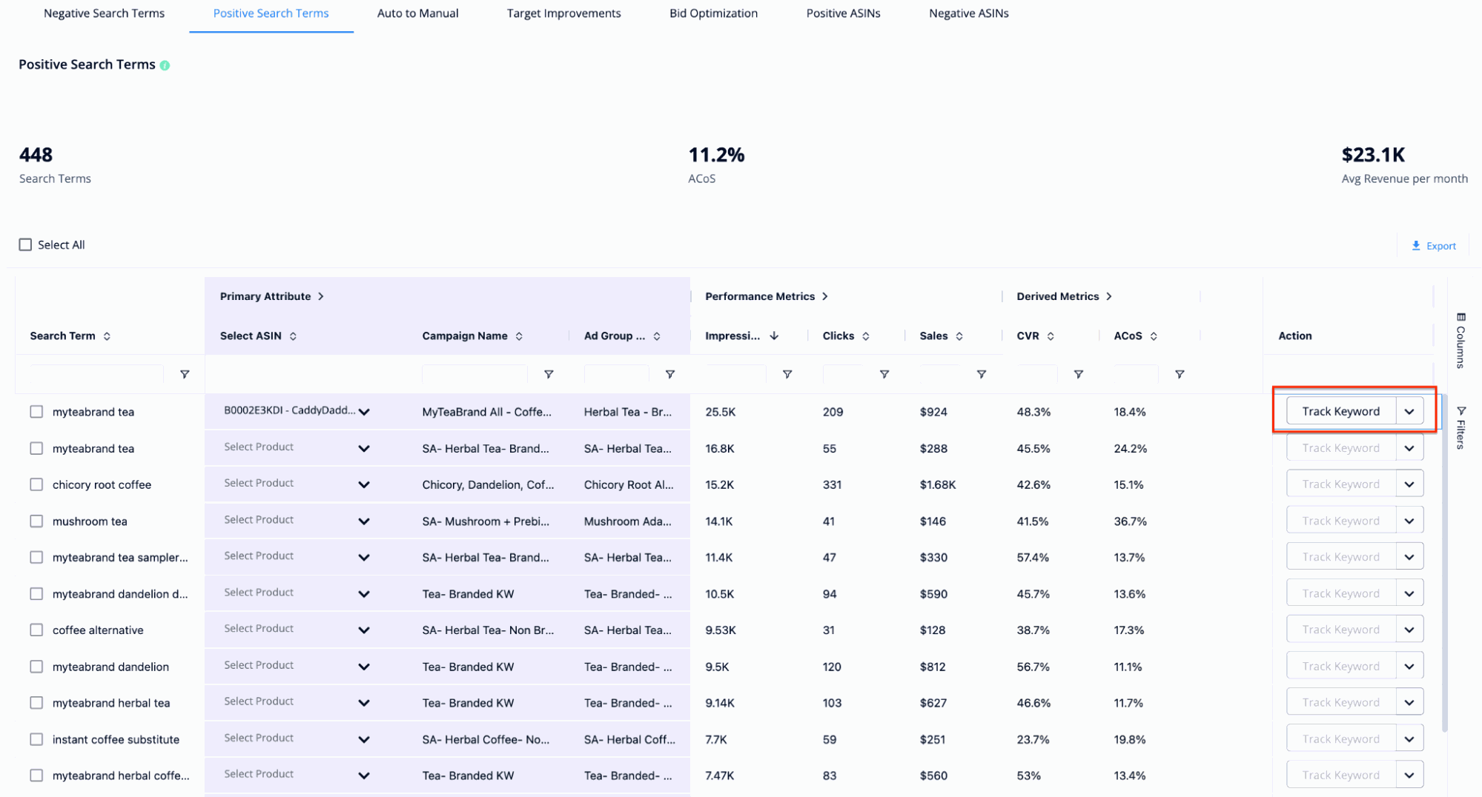Click the Search Term filter input

point(96,374)
